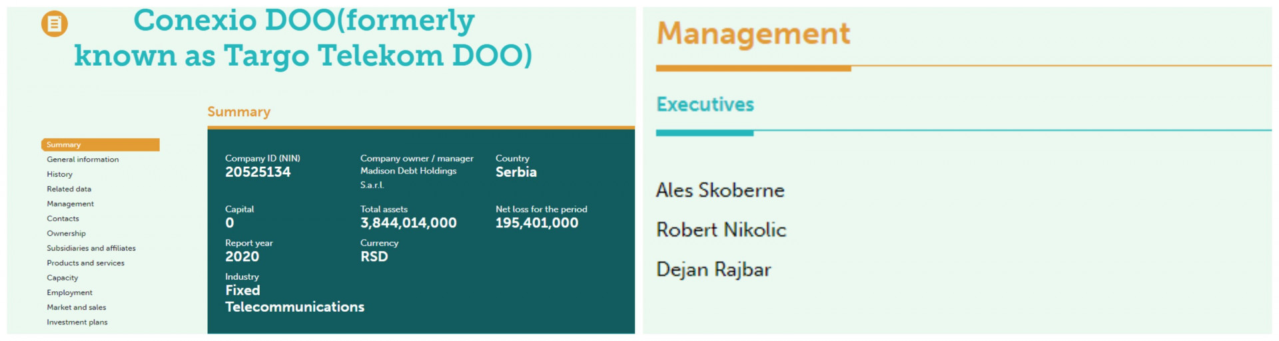Select Capacity in sidebar list
The width and height of the screenshot is (1279, 341).
62,278
